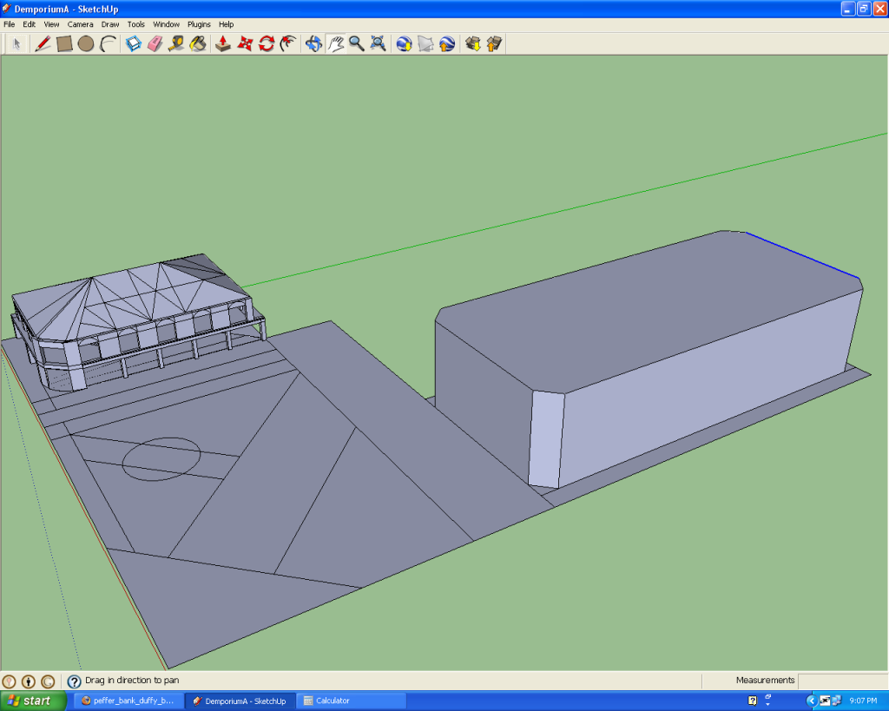This screenshot has width=889, height=711.
Task: Click the Toggle Terrain icon
Action: click(x=425, y=43)
